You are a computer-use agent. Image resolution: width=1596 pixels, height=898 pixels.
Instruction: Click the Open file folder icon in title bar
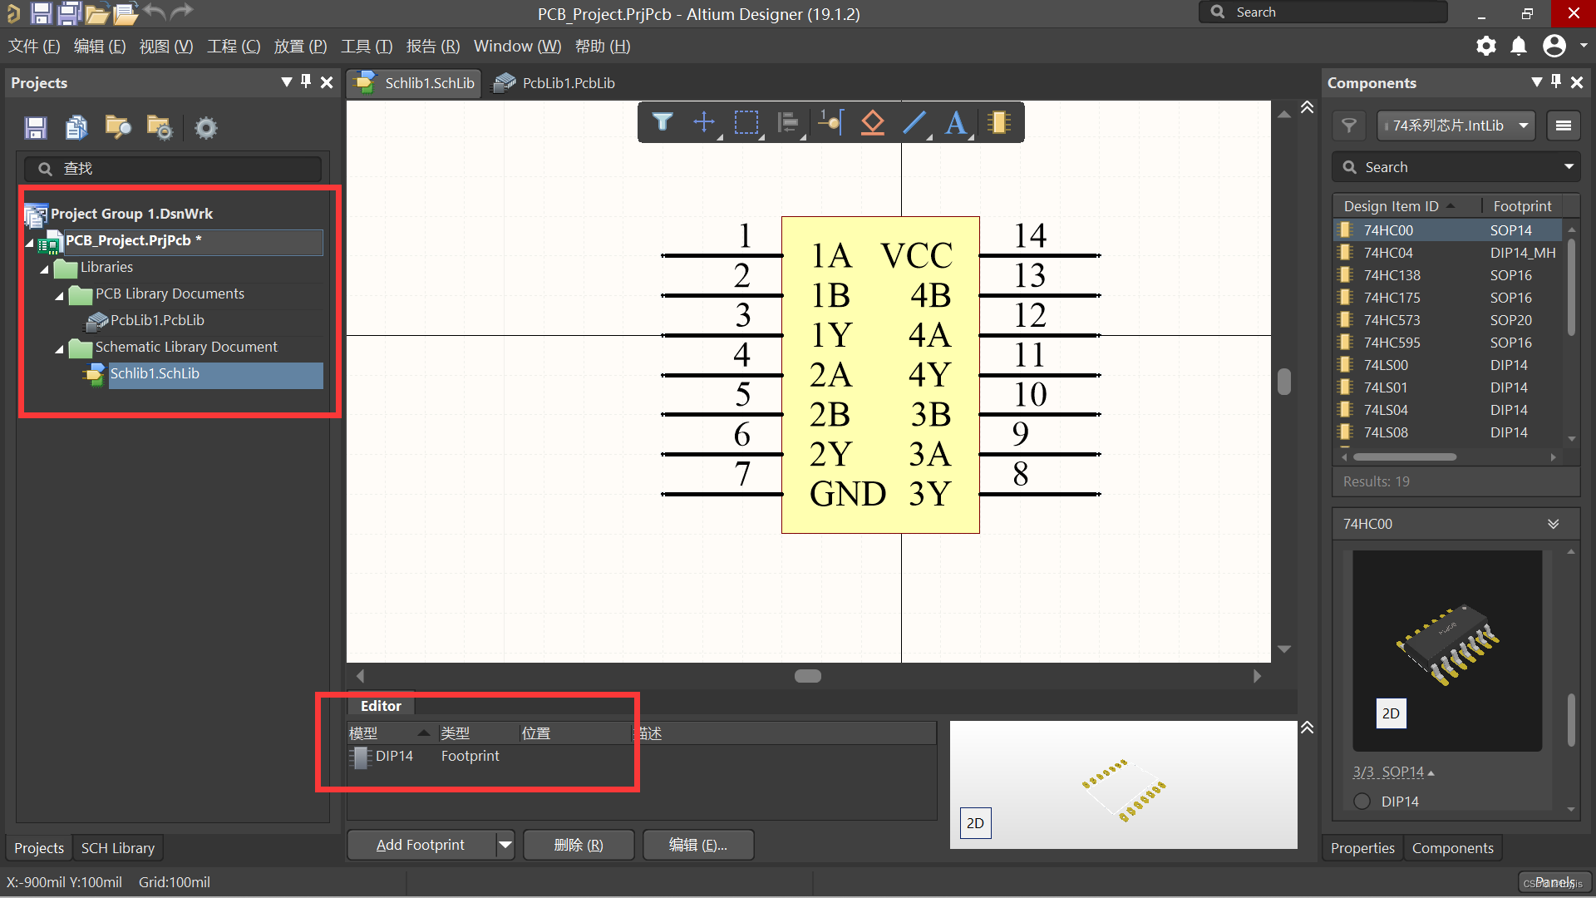click(96, 12)
